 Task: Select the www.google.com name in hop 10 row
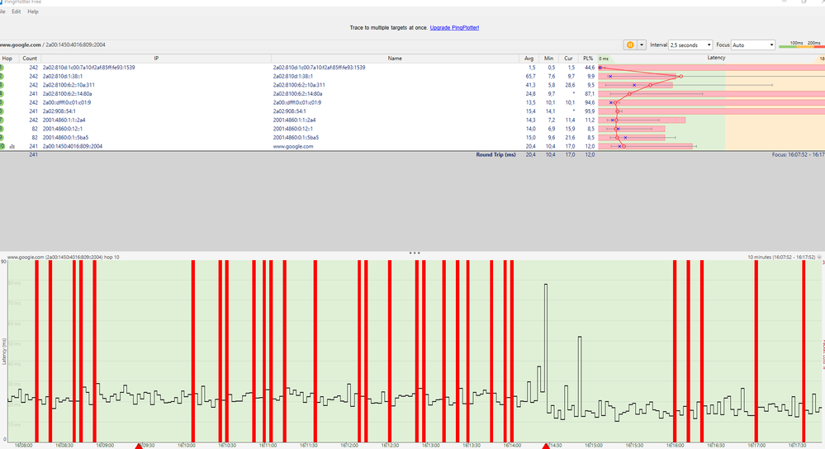[x=293, y=147]
